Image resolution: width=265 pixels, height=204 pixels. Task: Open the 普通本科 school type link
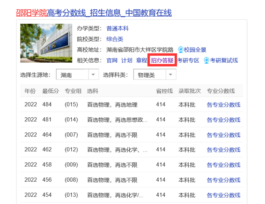[x=117, y=28]
